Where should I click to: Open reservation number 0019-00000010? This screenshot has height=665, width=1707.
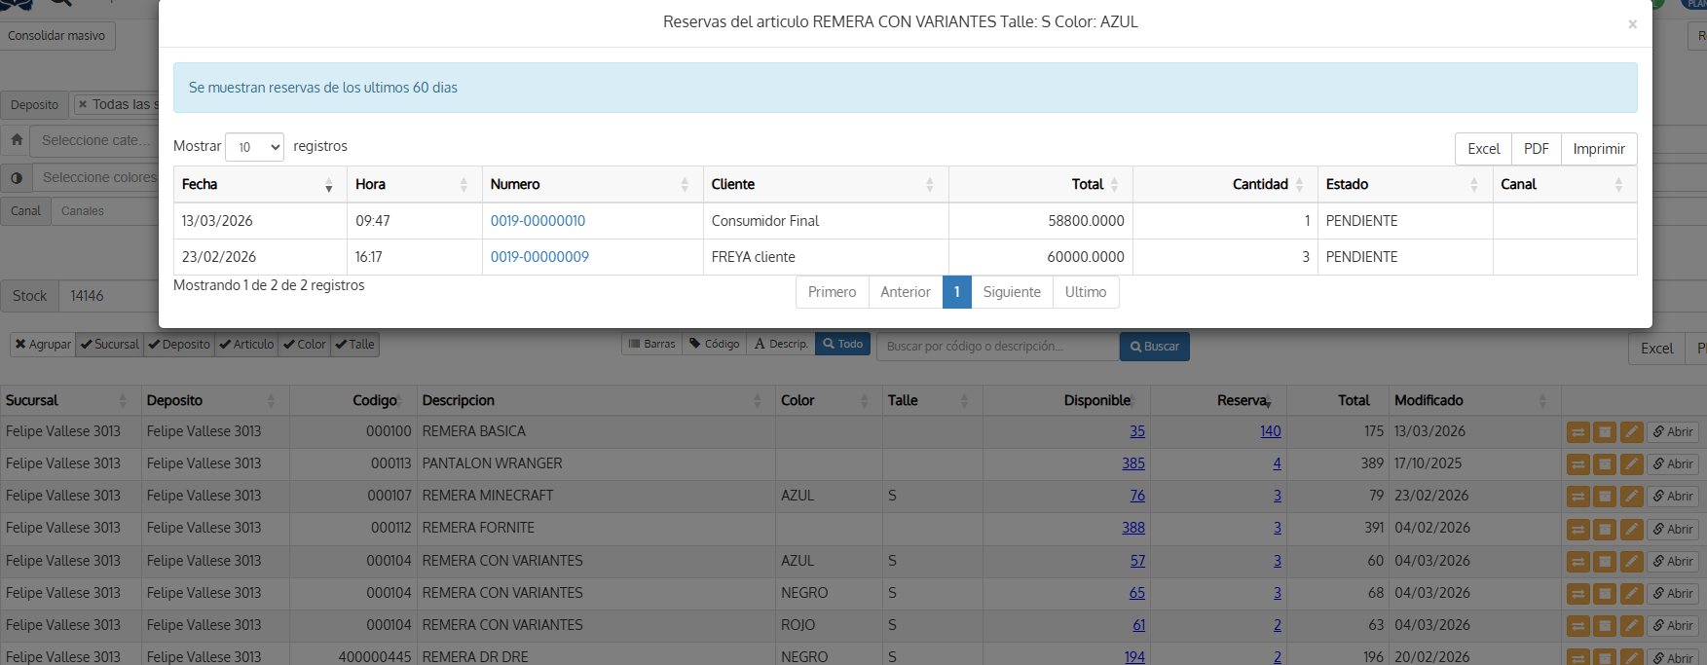pos(538,221)
